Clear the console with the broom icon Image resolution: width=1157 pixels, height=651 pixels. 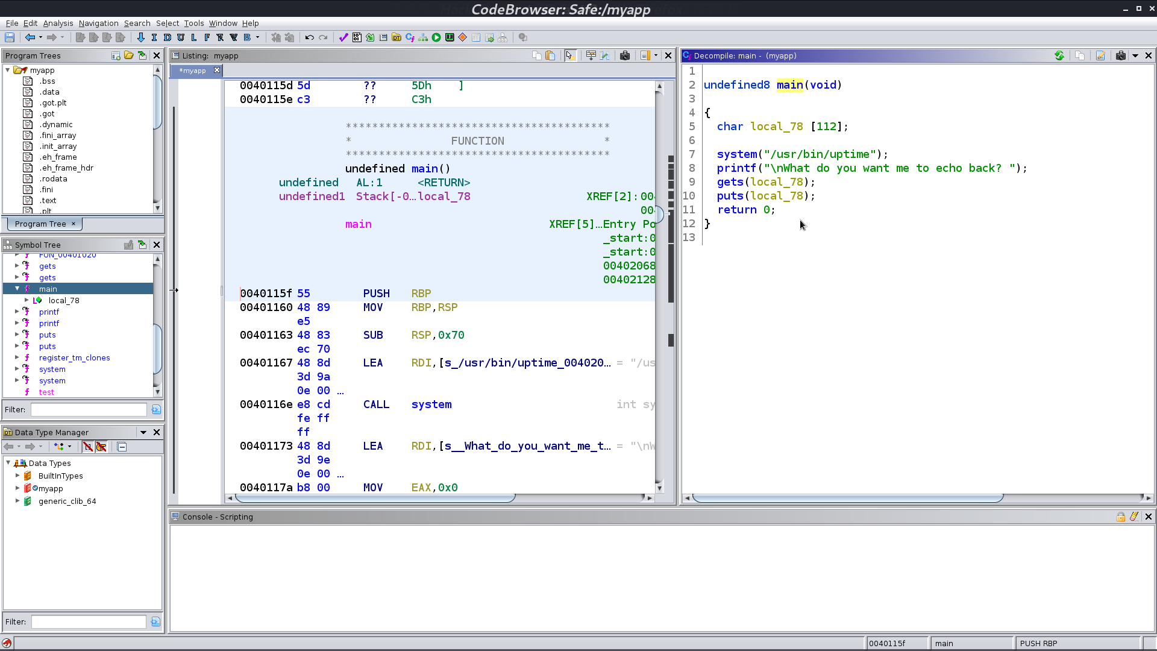(1134, 517)
